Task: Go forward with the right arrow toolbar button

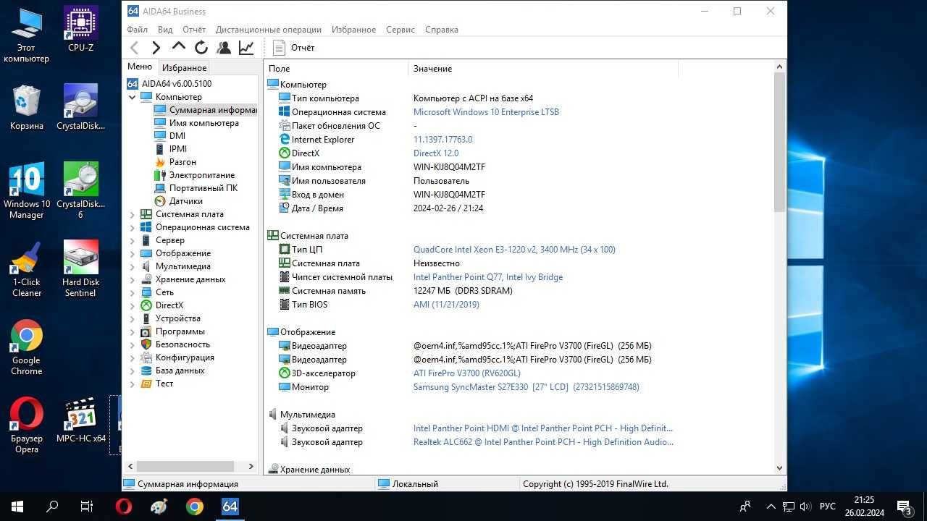Action: pos(156,48)
